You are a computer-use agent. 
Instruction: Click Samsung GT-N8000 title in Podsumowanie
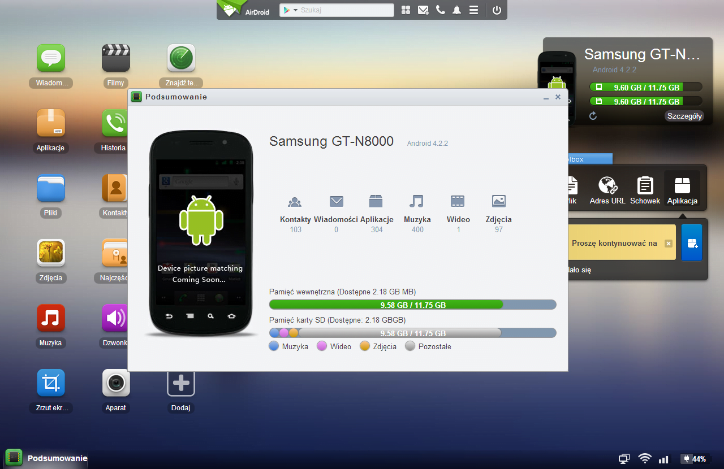click(x=331, y=141)
